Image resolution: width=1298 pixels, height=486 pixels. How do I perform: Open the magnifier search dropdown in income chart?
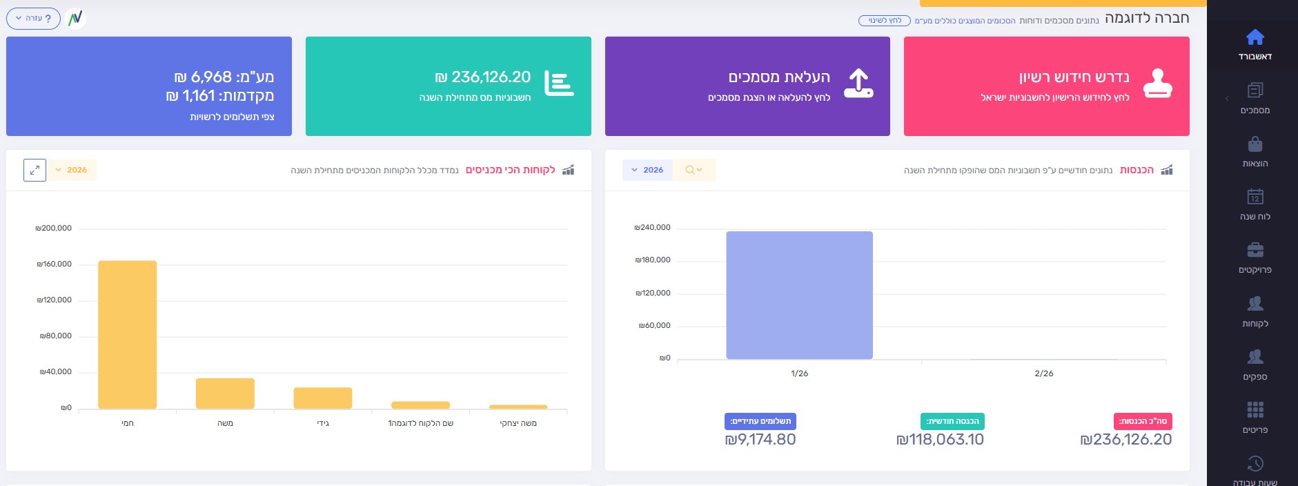coord(694,170)
